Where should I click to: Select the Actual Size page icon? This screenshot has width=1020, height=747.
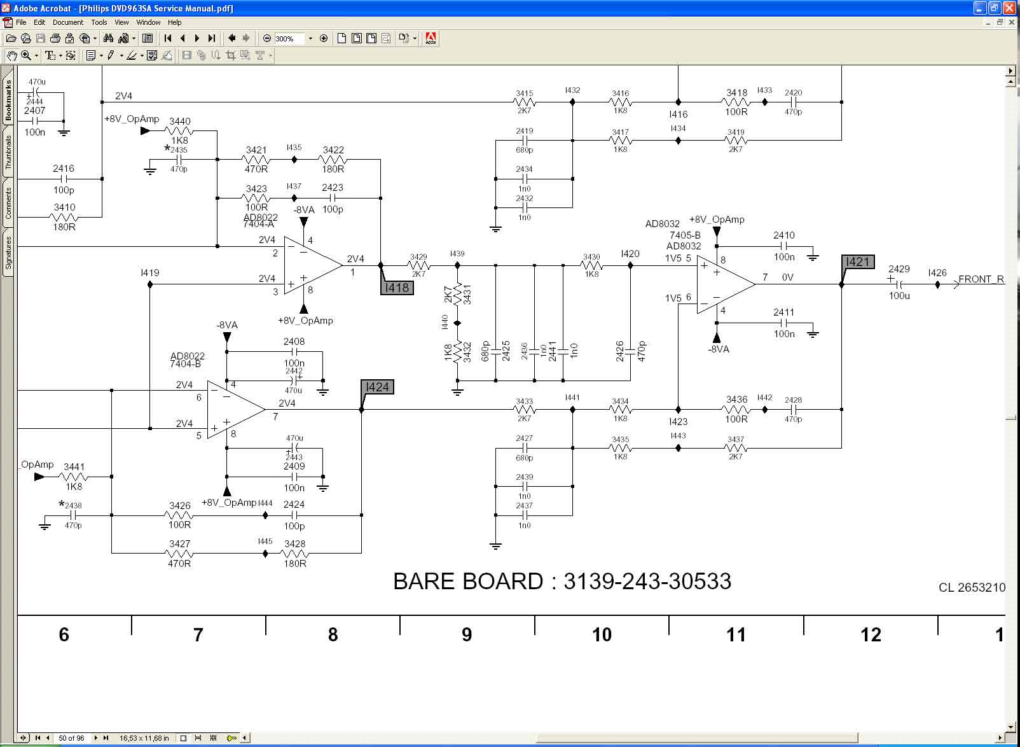tap(341, 38)
